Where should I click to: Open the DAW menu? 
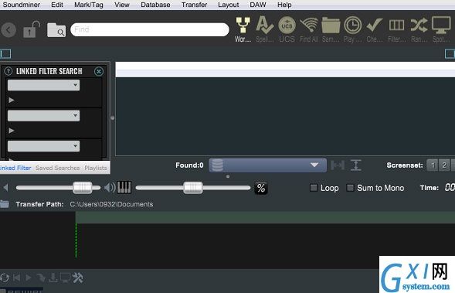[x=258, y=5]
